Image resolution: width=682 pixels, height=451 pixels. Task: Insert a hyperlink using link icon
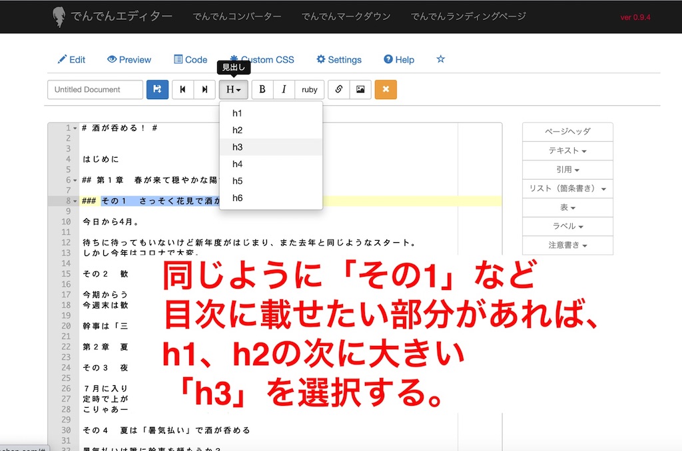[339, 89]
